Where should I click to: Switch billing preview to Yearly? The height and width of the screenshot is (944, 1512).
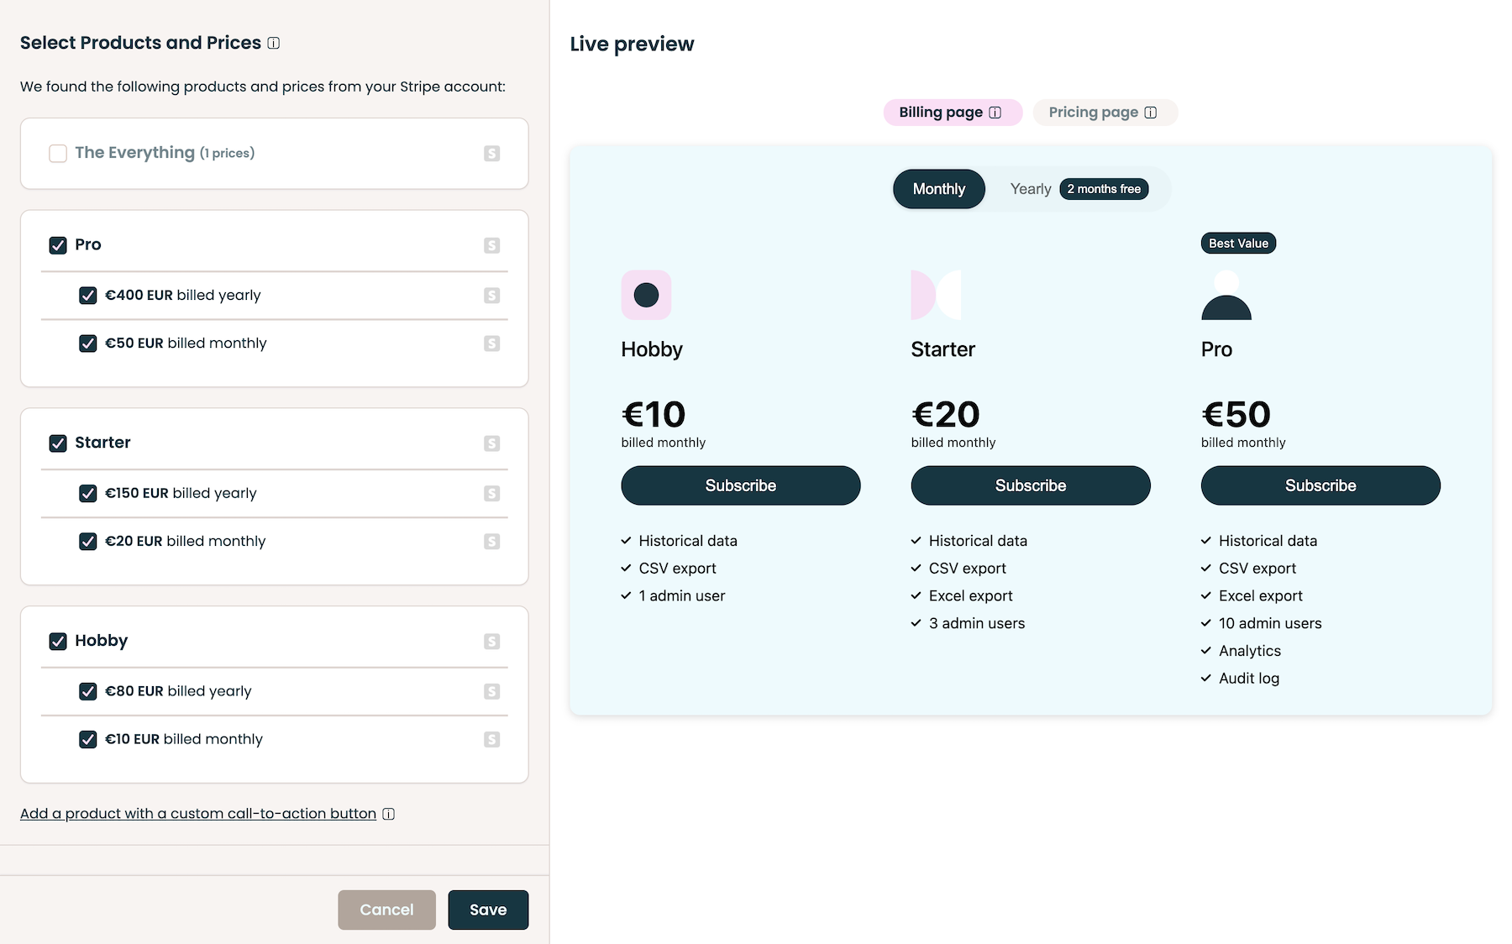click(x=1030, y=189)
